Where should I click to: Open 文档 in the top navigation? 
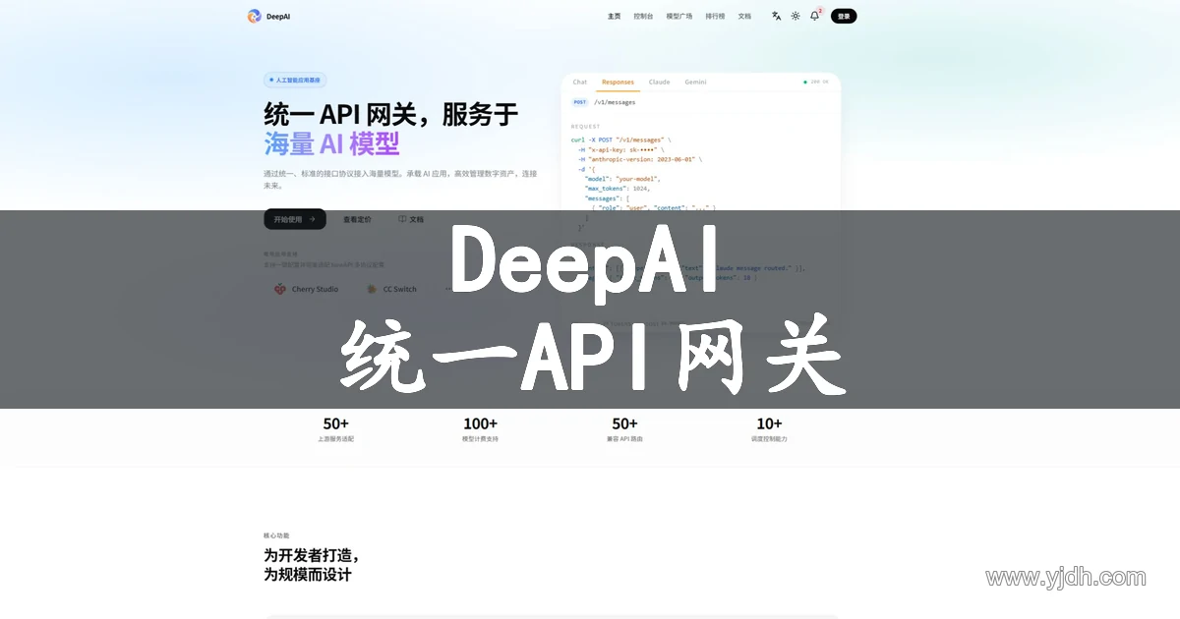point(744,16)
